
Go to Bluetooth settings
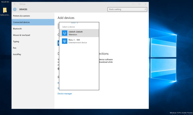[x=17, y=29]
